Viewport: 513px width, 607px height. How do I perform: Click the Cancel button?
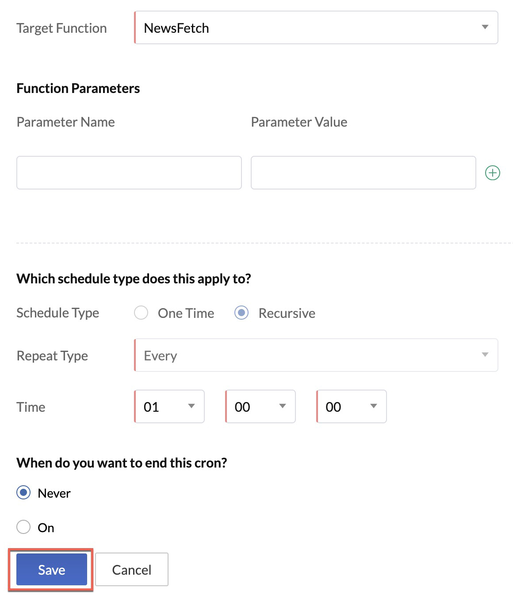click(x=132, y=570)
